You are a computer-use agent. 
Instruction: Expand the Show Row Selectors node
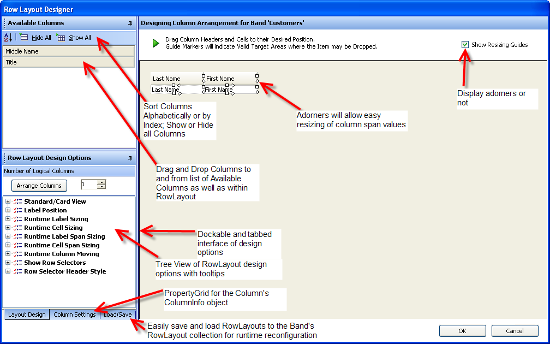pos(8,263)
